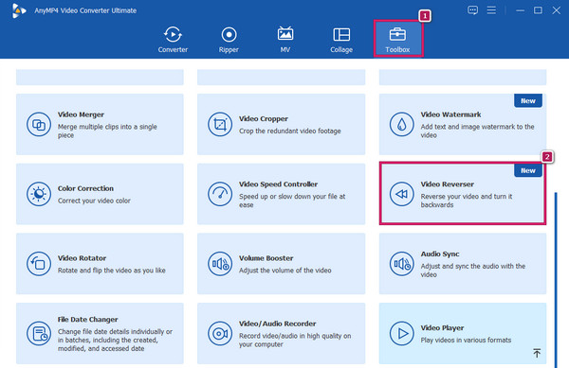Click the Volume Booster speaker icon
Viewport: 569px width, 368px height.
click(220, 264)
